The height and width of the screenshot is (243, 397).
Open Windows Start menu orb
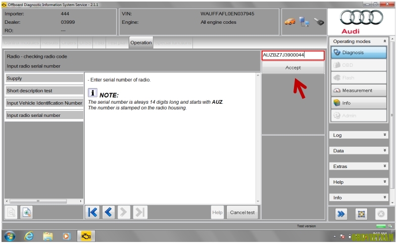[x=10, y=236]
